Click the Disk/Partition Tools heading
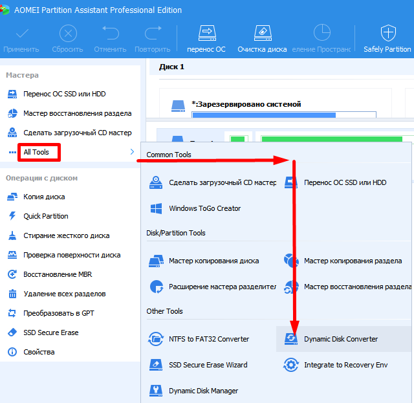Image resolution: width=414 pixels, height=403 pixels. point(176,233)
